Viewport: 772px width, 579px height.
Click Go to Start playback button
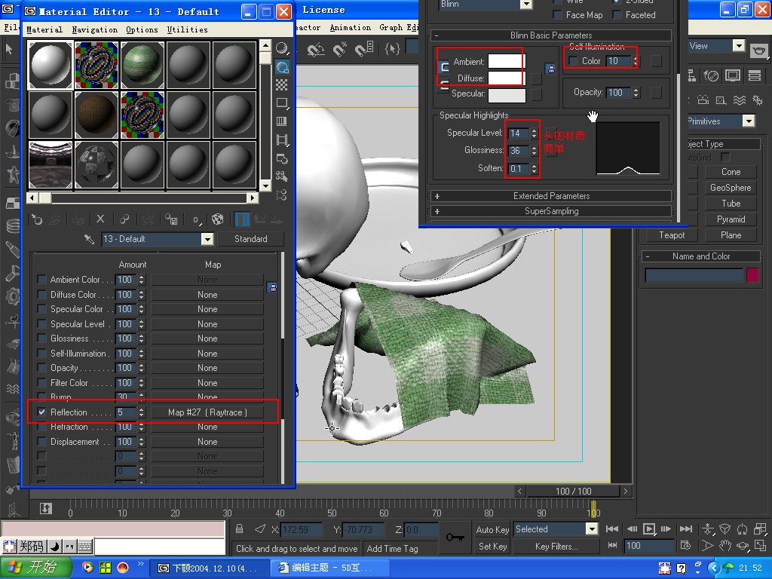pos(612,528)
